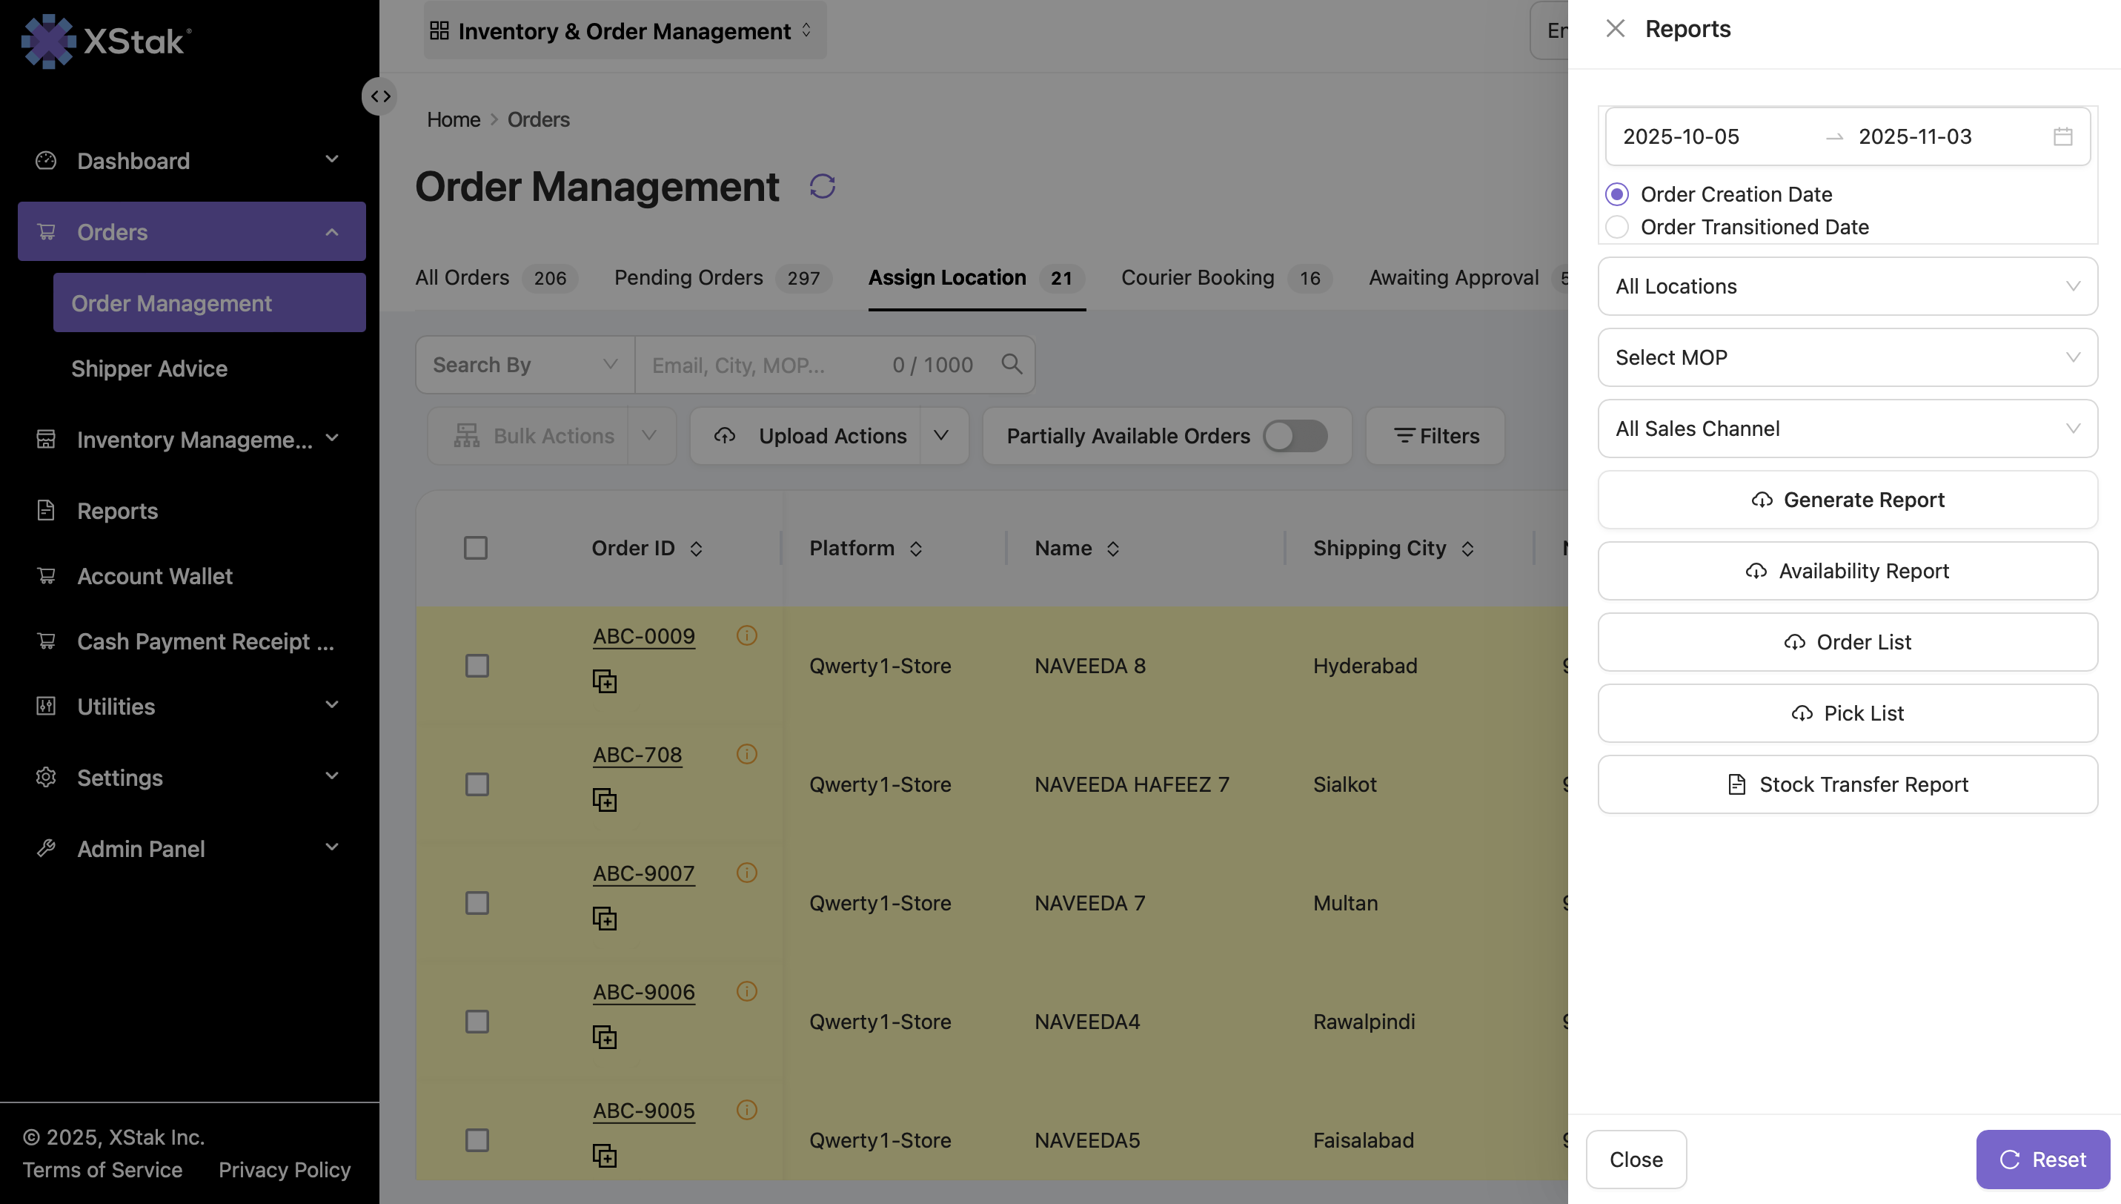This screenshot has width=2121, height=1204.
Task: Check the checkbox for order ABC-0009
Action: pyautogui.click(x=477, y=666)
